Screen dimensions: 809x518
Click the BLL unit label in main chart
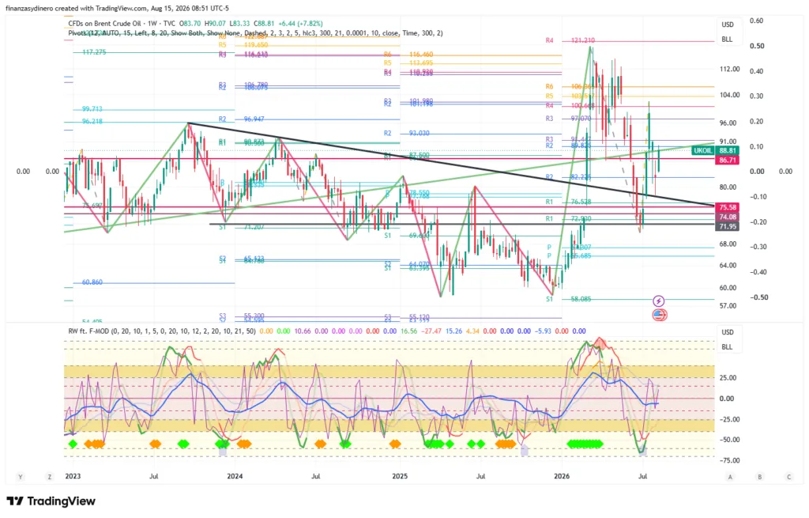click(x=727, y=40)
